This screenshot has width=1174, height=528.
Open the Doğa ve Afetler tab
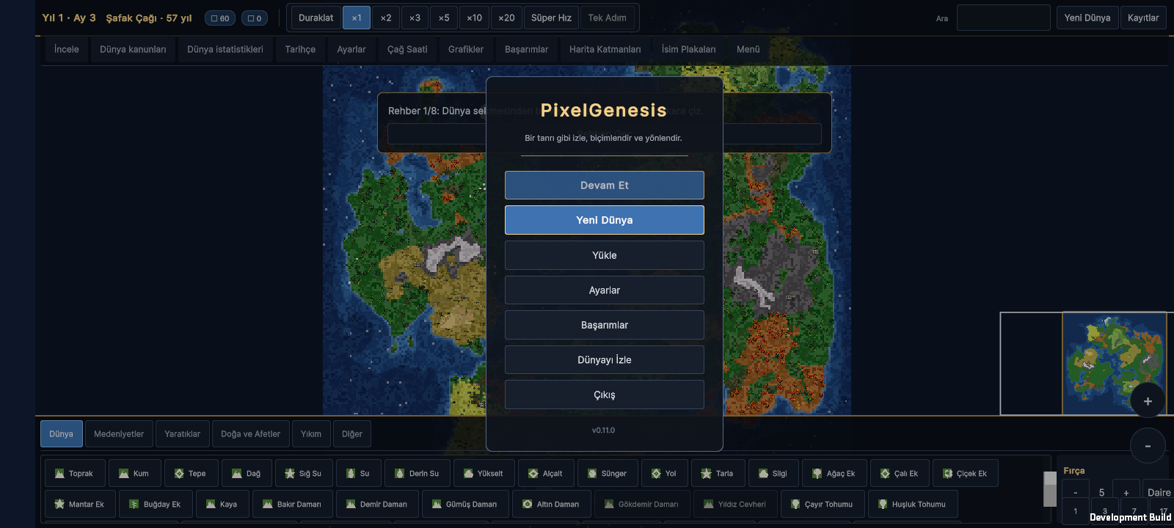[x=251, y=434]
